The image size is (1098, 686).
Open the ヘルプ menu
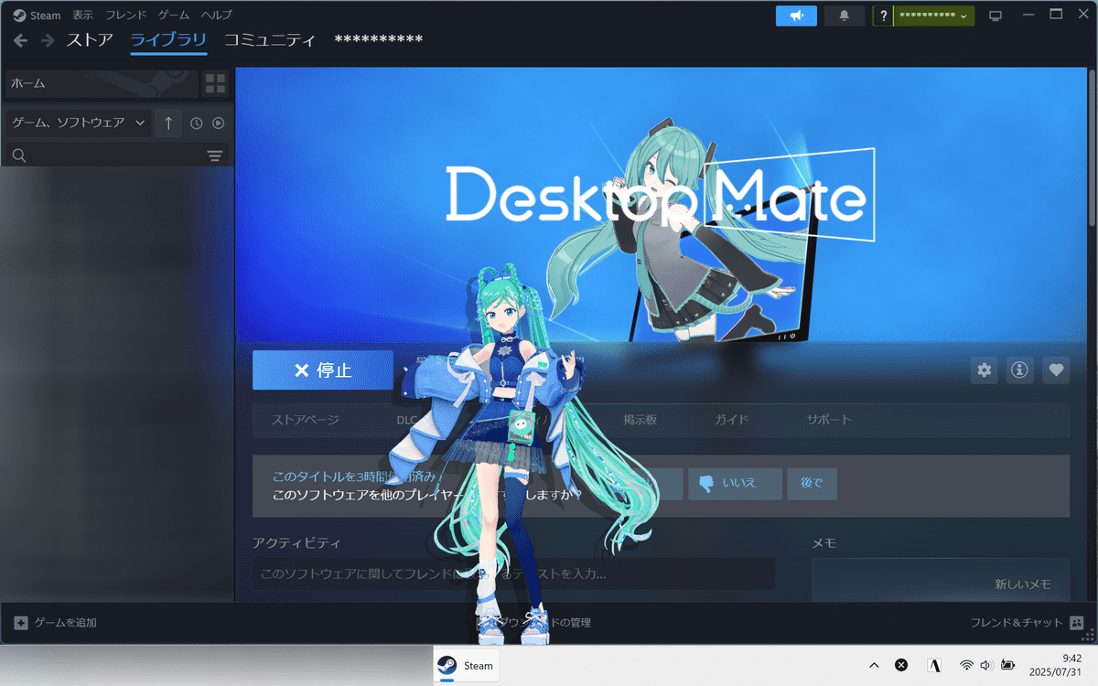click(x=217, y=15)
